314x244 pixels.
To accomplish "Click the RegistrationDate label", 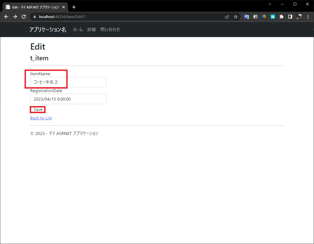I will coord(46,91).
